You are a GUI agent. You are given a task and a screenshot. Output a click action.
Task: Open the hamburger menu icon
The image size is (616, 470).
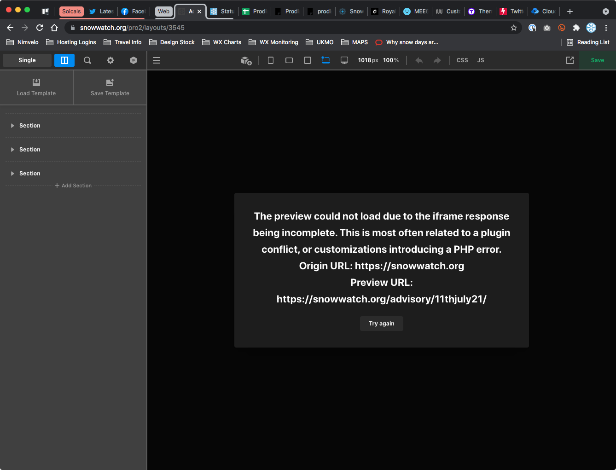(x=157, y=60)
